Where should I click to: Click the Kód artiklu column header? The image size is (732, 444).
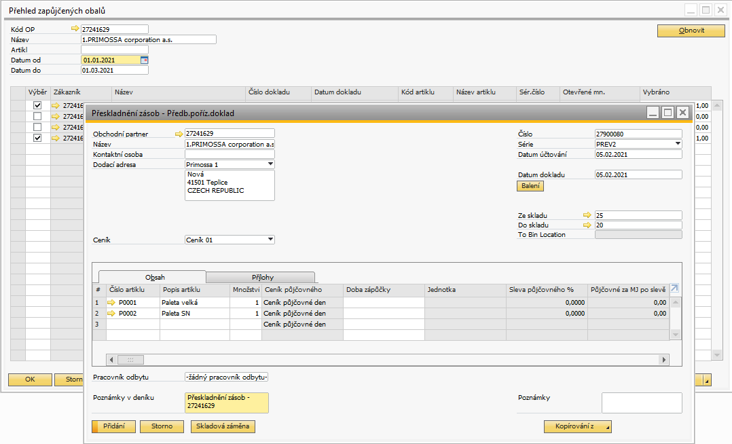(x=426, y=92)
